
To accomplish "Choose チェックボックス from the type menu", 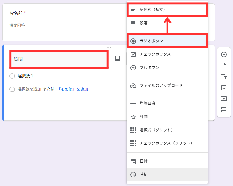I will point(167,54).
